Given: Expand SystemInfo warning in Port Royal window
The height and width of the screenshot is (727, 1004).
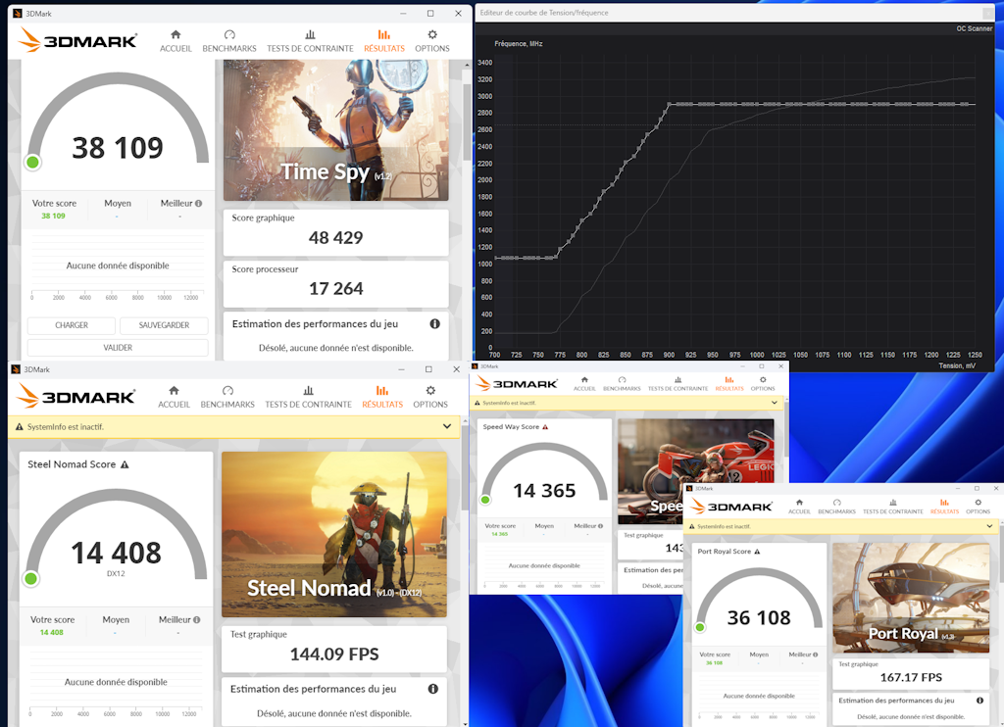Looking at the screenshot, I should click(x=989, y=526).
